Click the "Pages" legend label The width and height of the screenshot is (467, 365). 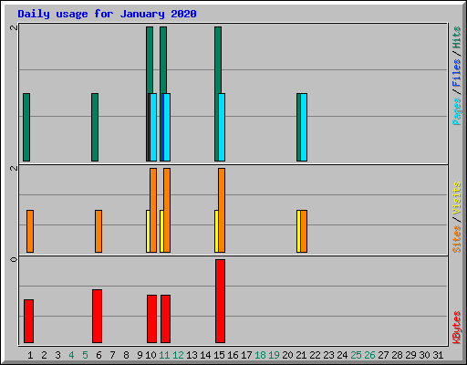456,111
